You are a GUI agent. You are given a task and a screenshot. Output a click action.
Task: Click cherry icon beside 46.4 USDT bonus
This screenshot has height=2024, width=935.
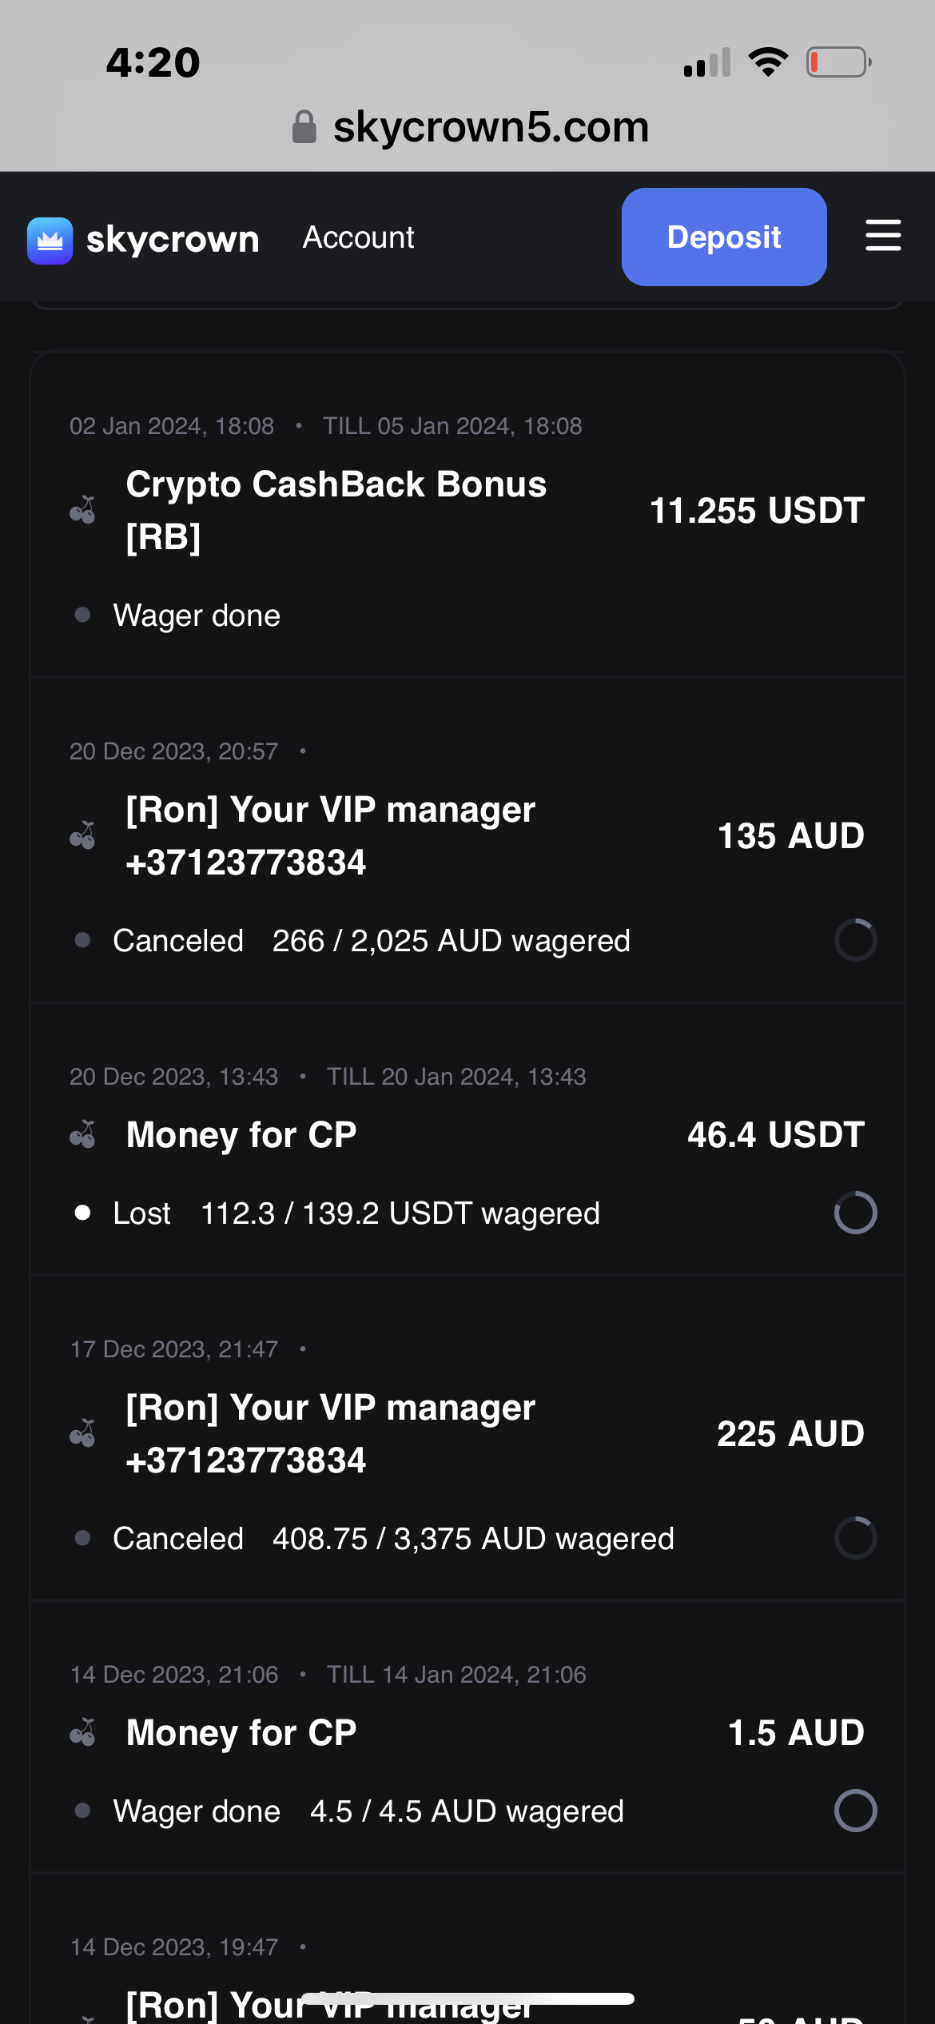tap(82, 1134)
